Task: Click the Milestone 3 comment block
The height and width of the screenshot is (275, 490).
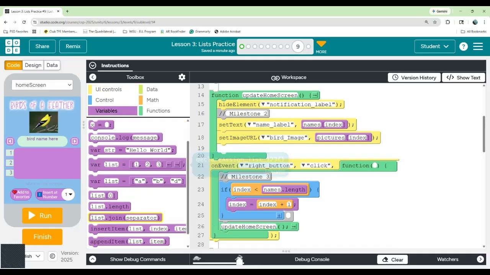Action: (246, 176)
